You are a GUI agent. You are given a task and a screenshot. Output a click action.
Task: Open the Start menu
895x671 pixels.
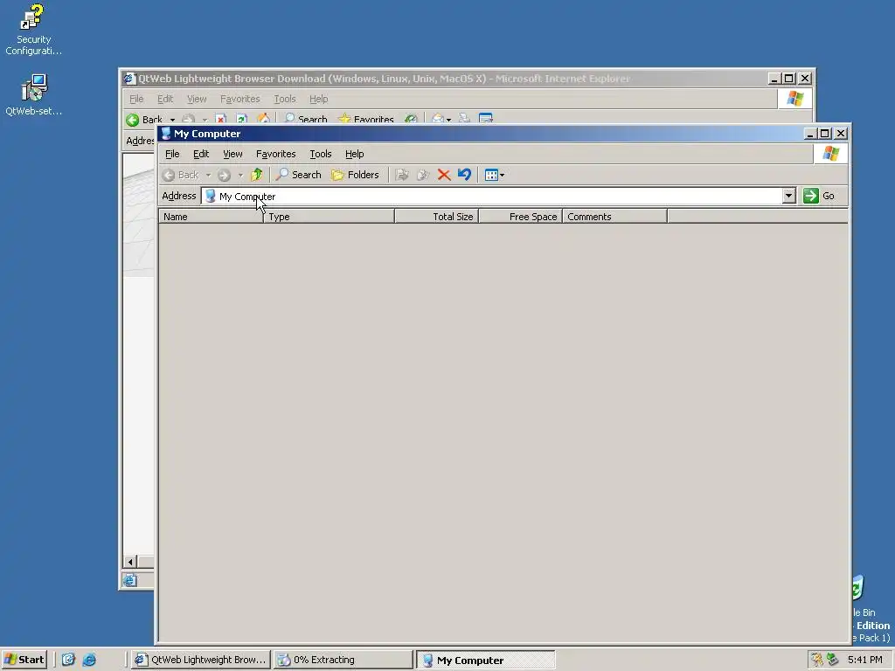[x=24, y=660]
